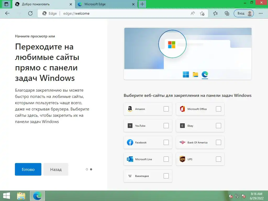268x201 pixels.
Task: Click the new tab plus button
Action: click(142, 4)
